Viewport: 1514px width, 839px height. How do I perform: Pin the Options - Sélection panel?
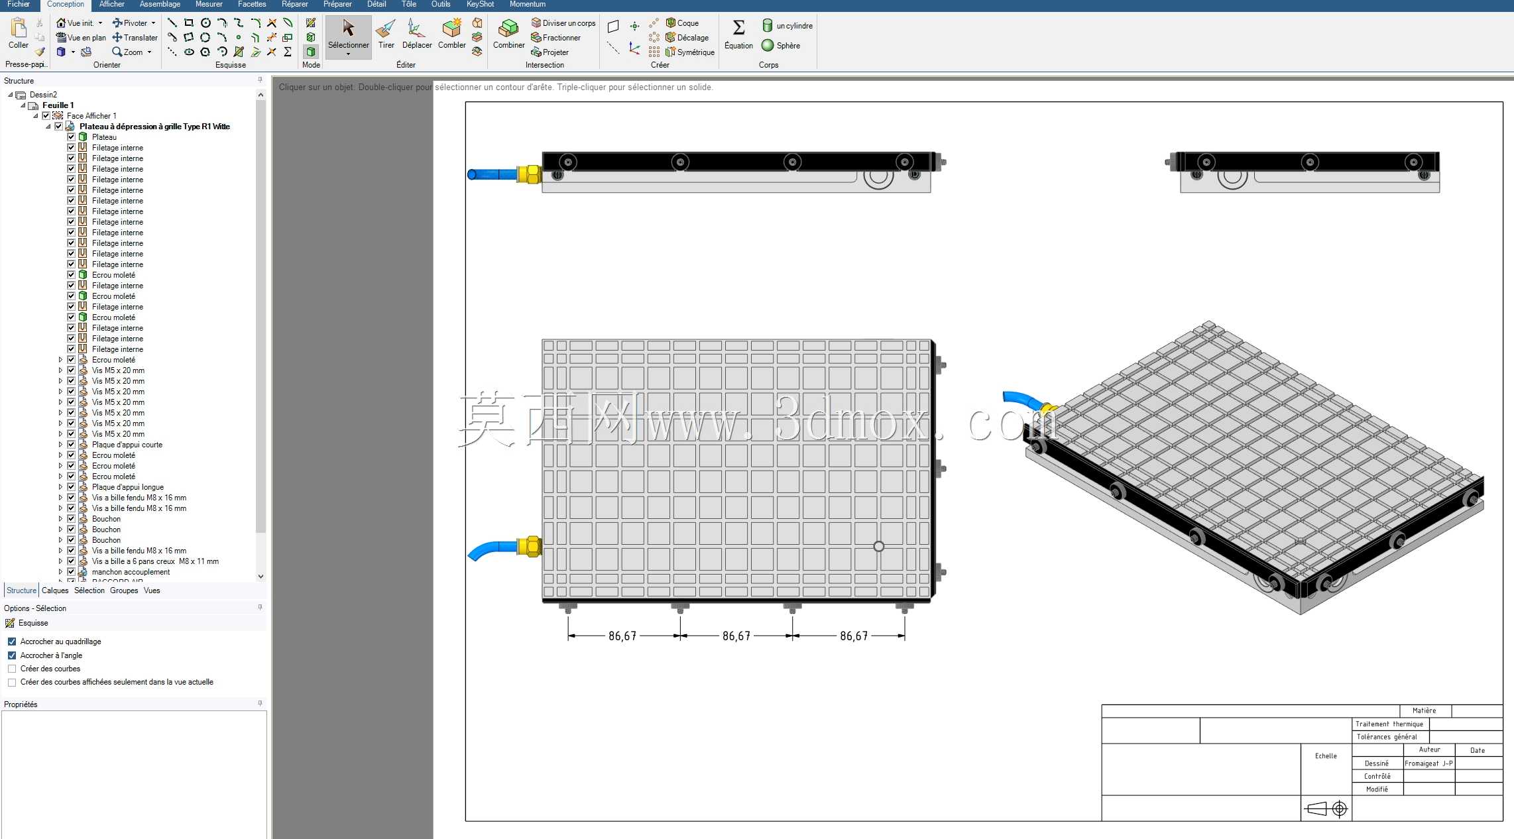pos(260,608)
